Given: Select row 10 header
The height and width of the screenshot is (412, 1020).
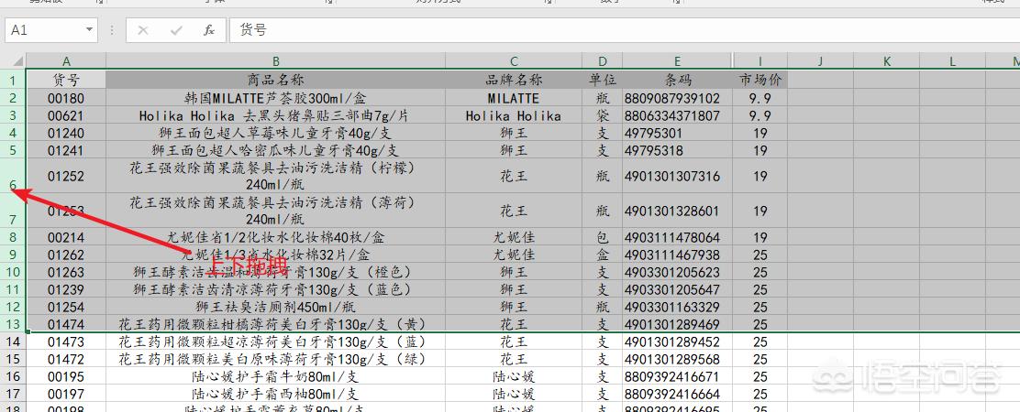Looking at the screenshot, I should point(13,272).
